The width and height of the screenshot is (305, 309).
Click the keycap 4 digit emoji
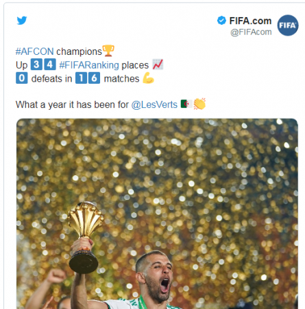point(50,65)
